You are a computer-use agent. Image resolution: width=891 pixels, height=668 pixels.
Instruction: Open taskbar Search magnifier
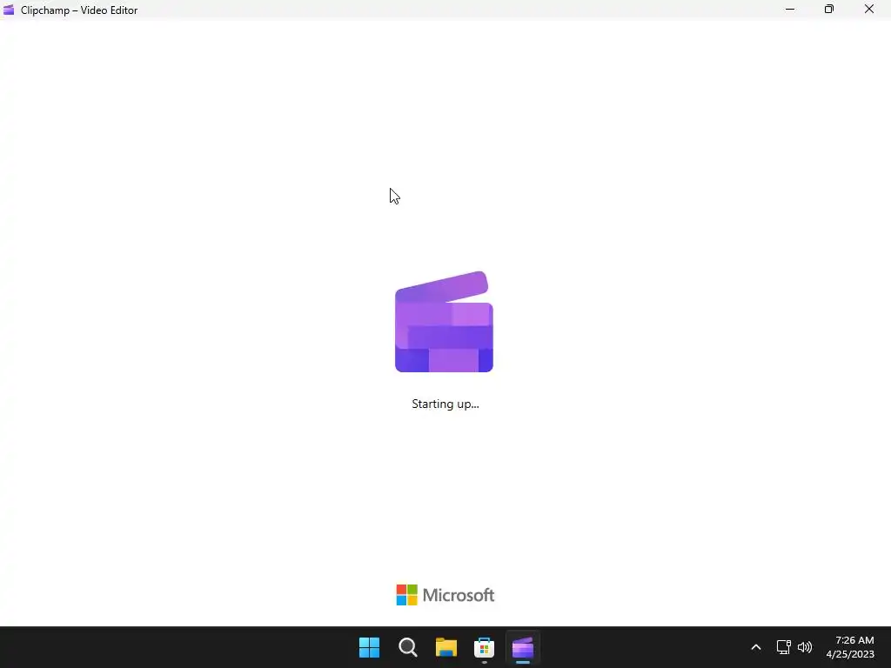tap(408, 647)
